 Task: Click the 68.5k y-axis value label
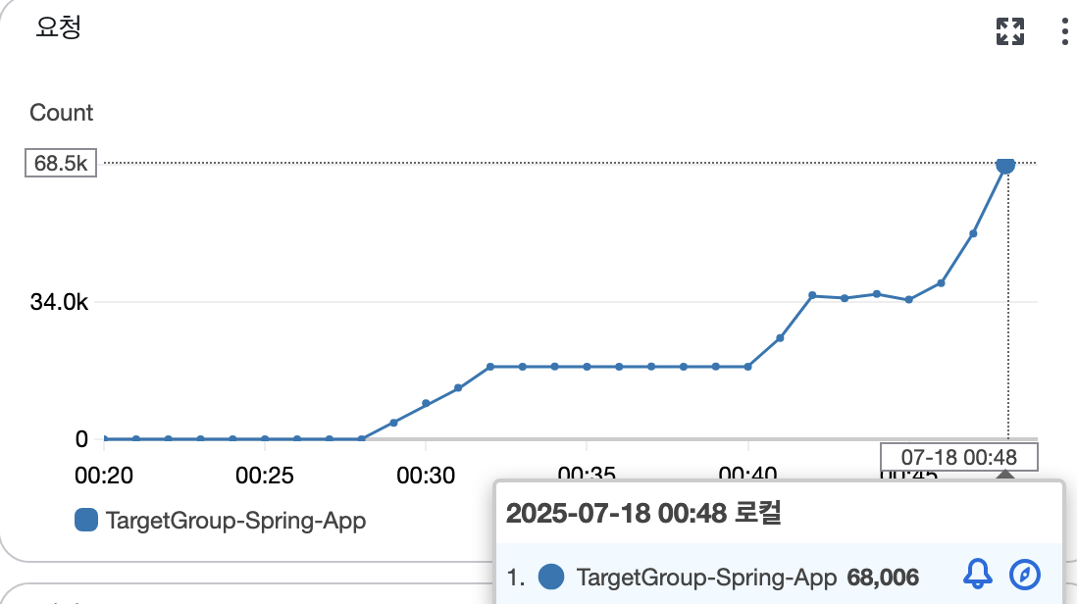pos(61,163)
